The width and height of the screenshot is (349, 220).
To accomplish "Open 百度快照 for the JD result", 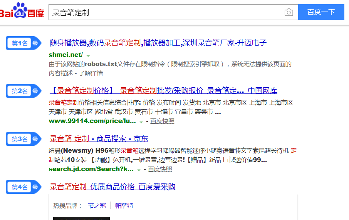I will [160, 169].
